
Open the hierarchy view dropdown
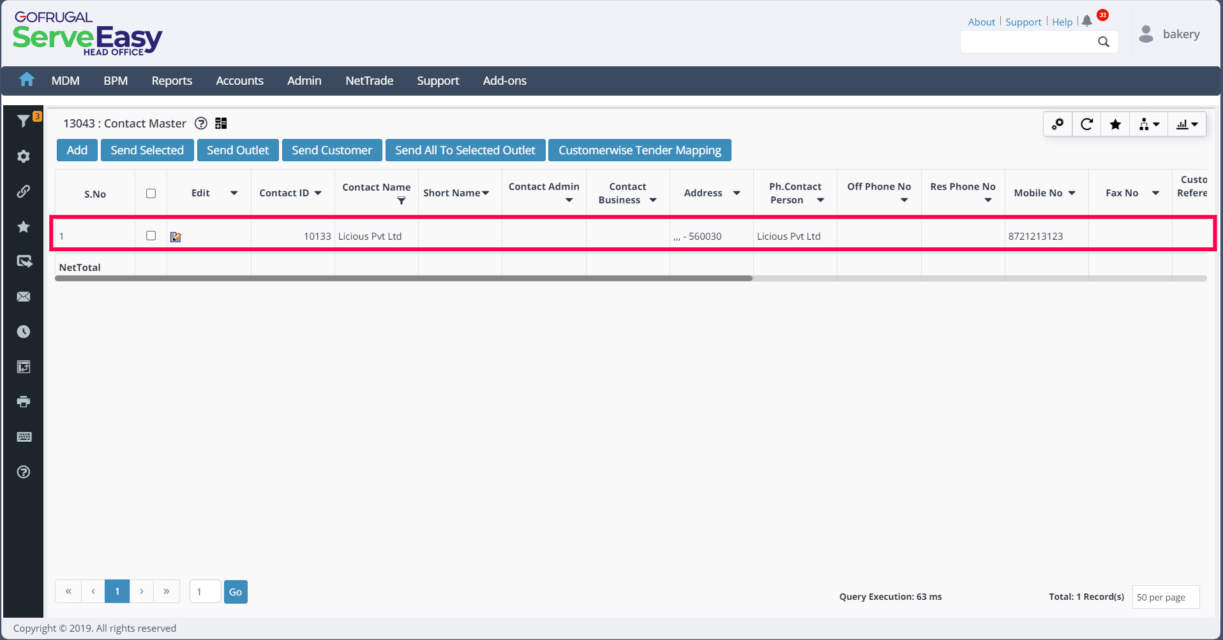(x=1149, y=124)
